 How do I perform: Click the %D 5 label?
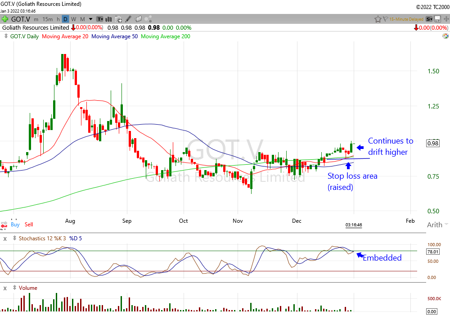(x=76, y=238)
